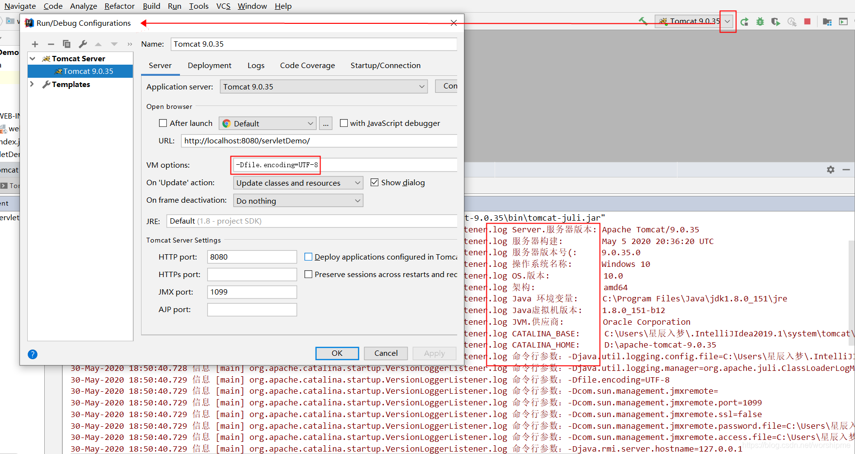
Task: Toggle Preserve sessions across restarts checkbox
Action: point(308,274)
